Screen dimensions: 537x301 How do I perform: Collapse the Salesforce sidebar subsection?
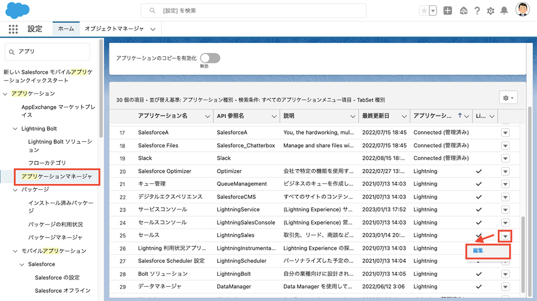click(x=22, y=265)
